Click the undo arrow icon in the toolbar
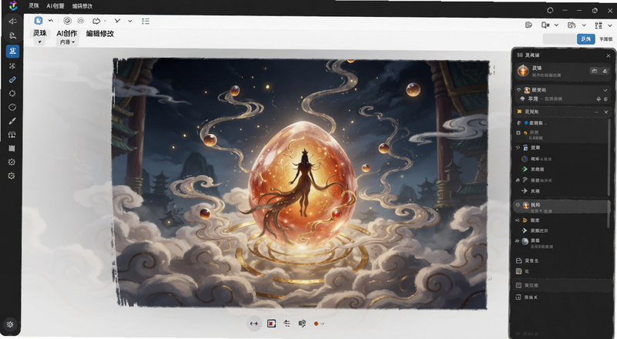This screenshot has height=339, width=617. click(51, 21)
